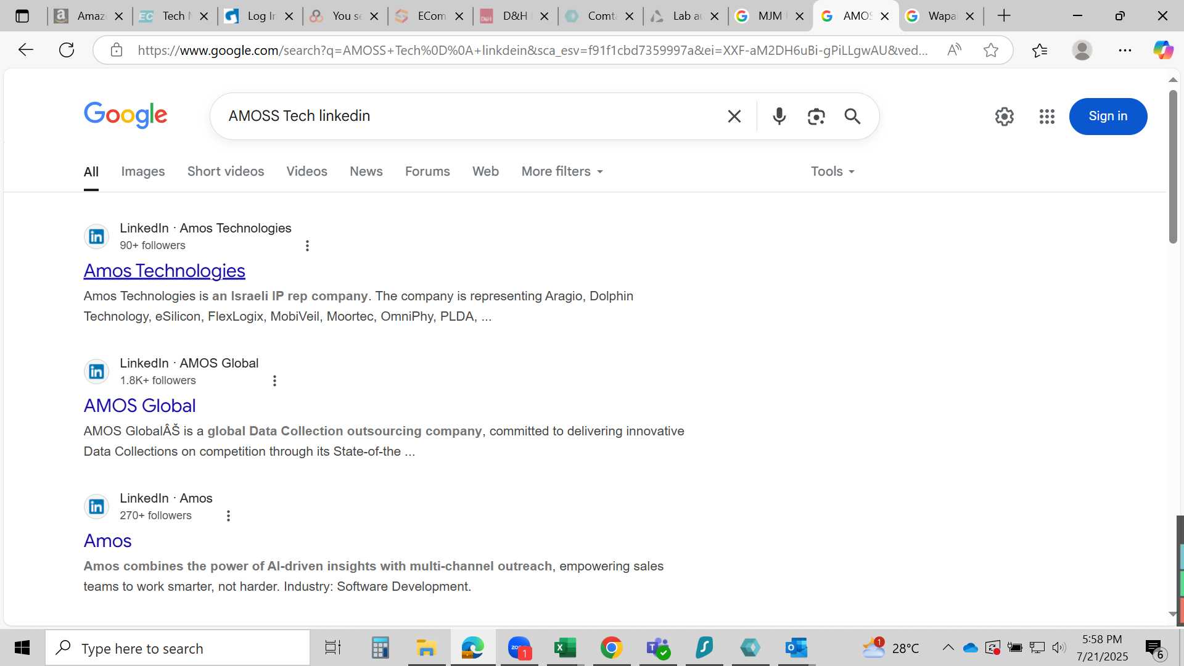The image size is (1184, 666).
Task: Select the Short videos tab
Action: click(226, 171)
